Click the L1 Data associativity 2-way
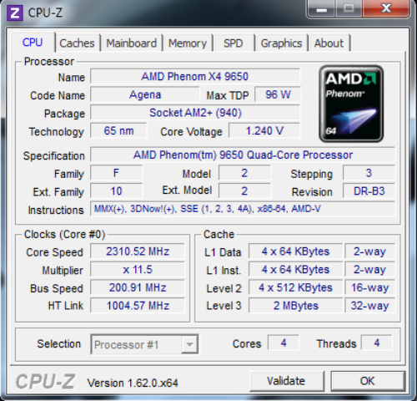Viewport: 417px width, 401px height. click(369, 251)
